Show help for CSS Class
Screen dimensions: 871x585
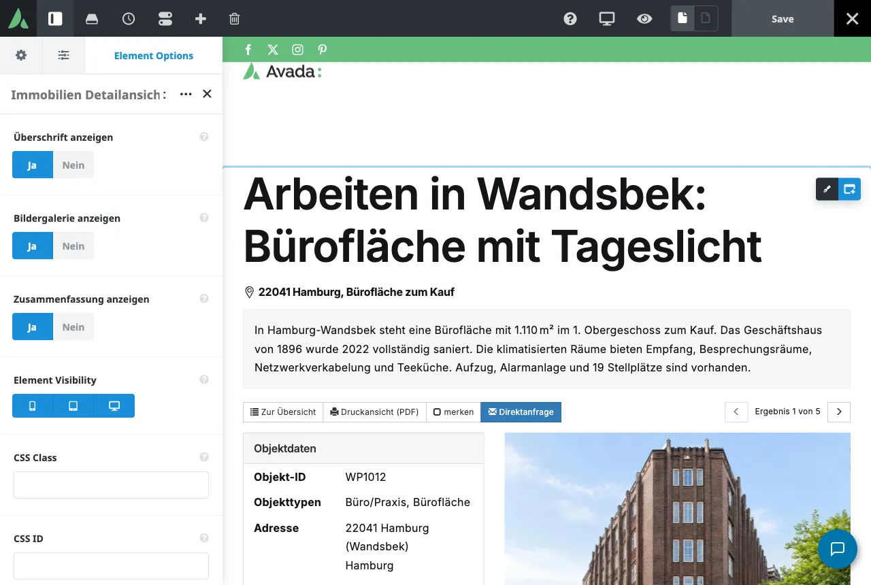[x=204, y=457]
